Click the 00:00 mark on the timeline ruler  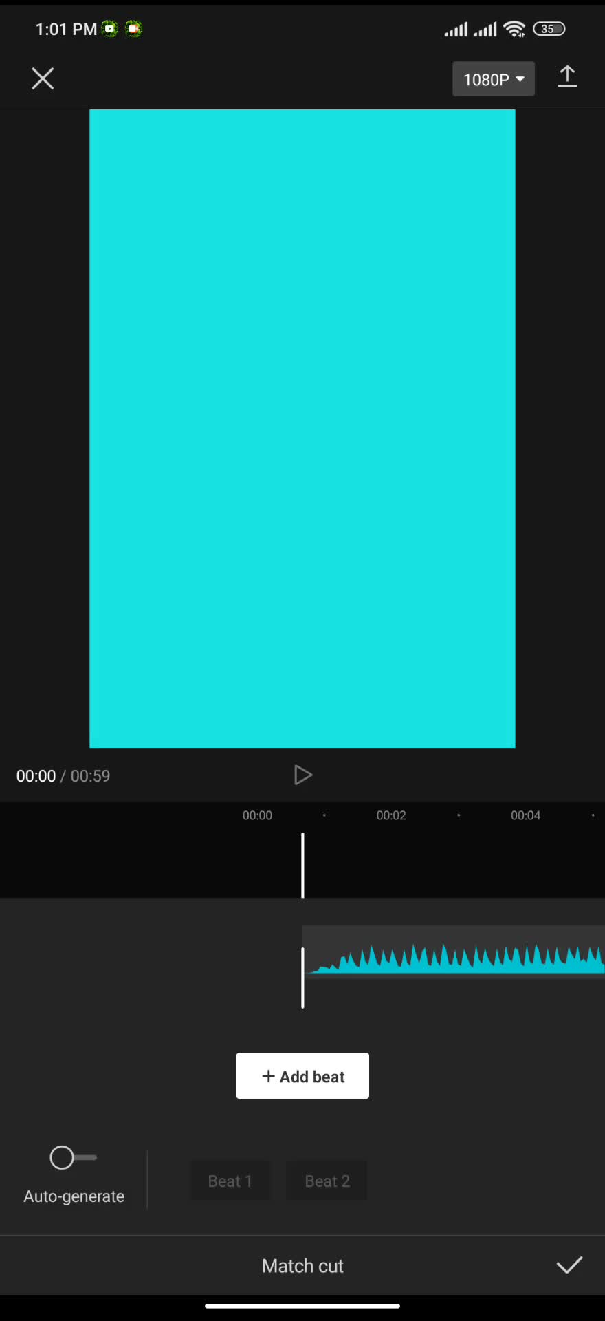point(257,815)
